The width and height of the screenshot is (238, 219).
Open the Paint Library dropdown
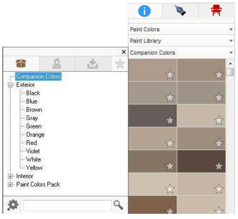tap(181, 41)
